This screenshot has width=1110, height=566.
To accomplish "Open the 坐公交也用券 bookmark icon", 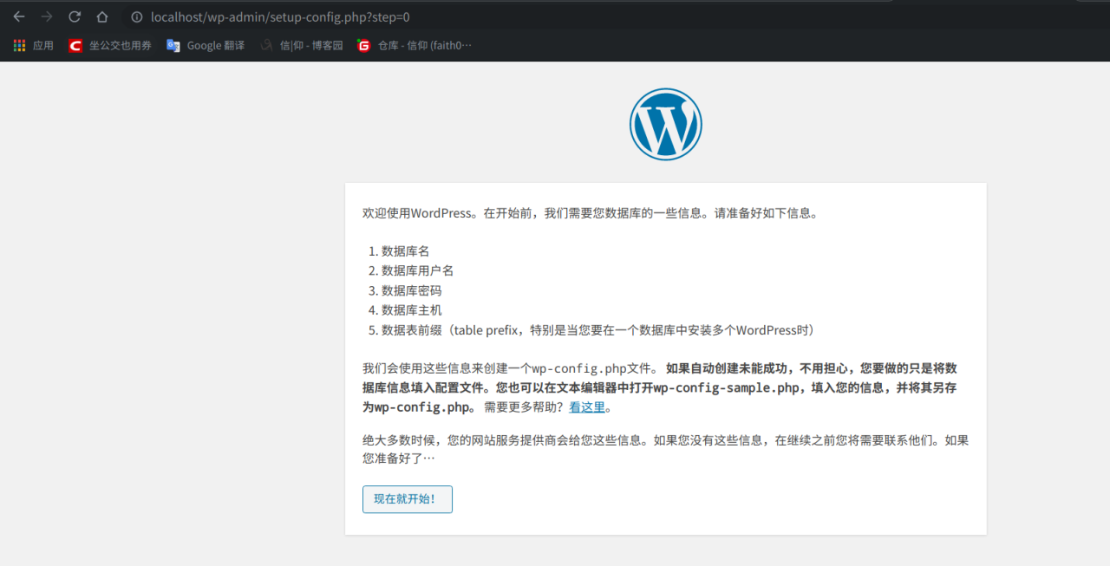I will (75, 45).
